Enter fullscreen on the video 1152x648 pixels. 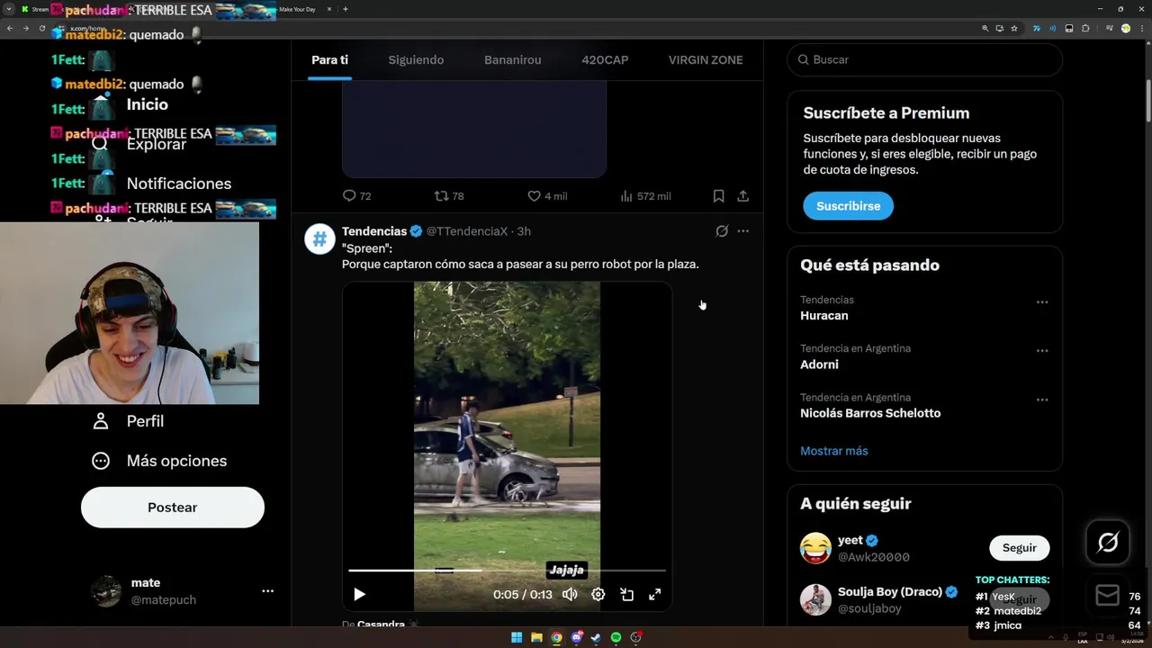(x=655, y=594)
